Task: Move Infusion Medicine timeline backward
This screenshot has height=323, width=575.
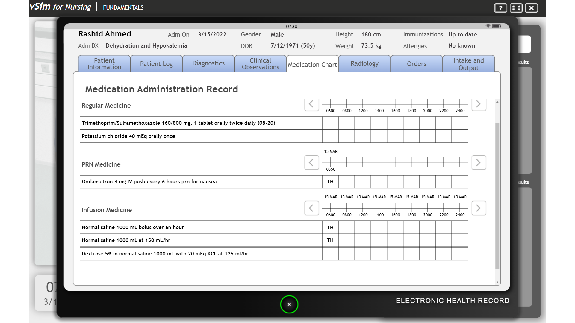Action: (311, 208)
